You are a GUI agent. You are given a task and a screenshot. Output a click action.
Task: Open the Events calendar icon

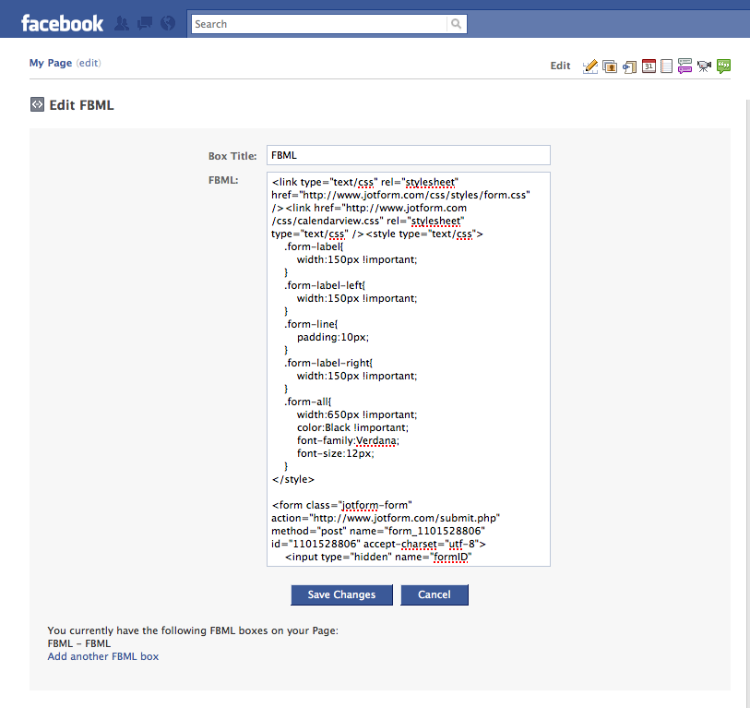coord(649,66)
